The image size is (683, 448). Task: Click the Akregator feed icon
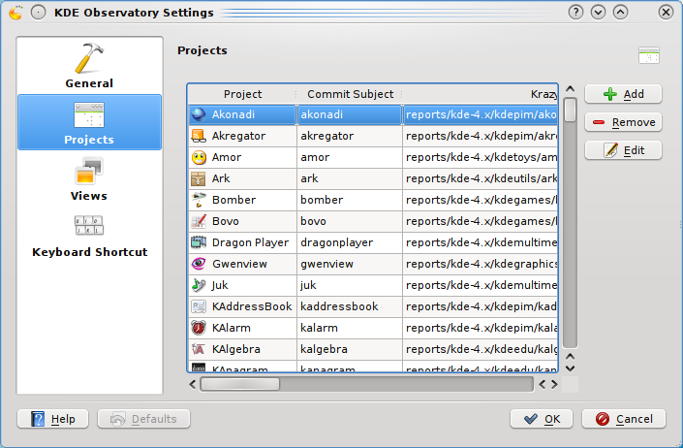(x=199, y=136)
